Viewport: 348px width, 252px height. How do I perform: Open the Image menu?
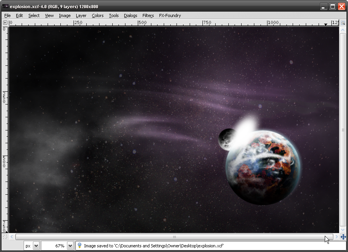point(65,15)
